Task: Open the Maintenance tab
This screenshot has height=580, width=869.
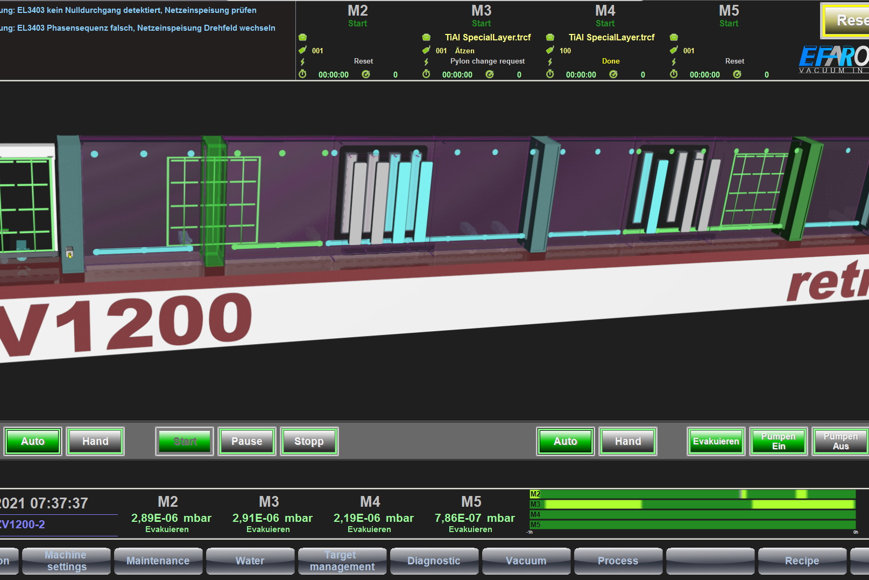Action: 158,561
